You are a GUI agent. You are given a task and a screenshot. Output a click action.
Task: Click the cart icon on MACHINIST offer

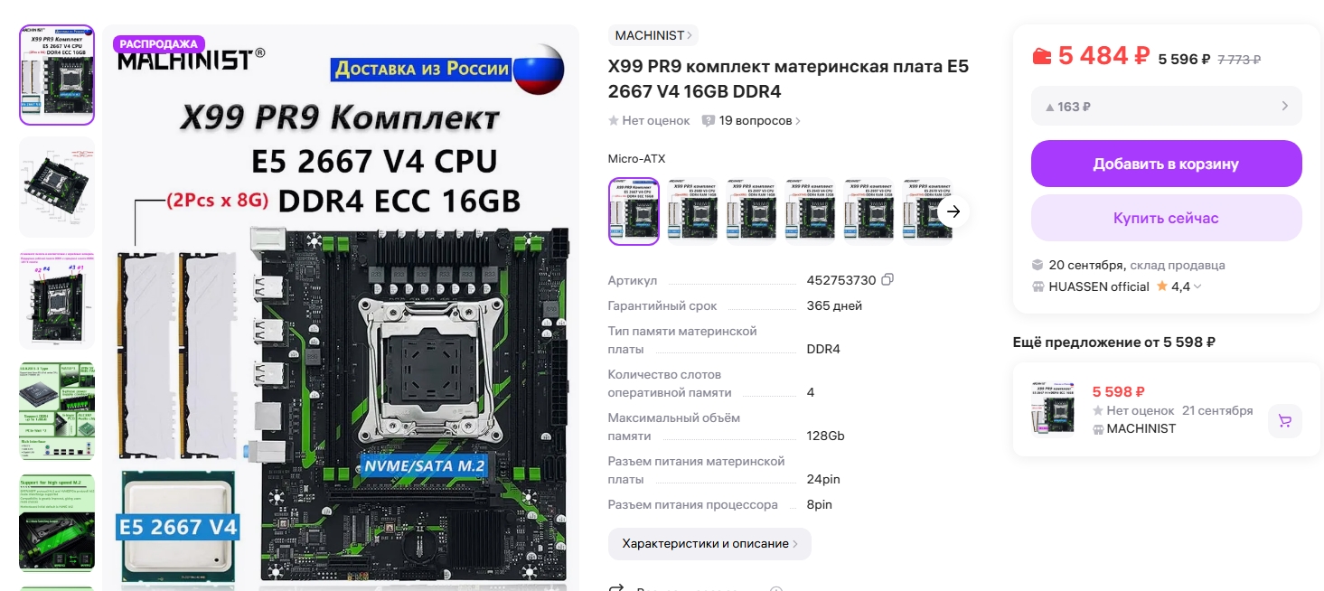click(1285, 421)
